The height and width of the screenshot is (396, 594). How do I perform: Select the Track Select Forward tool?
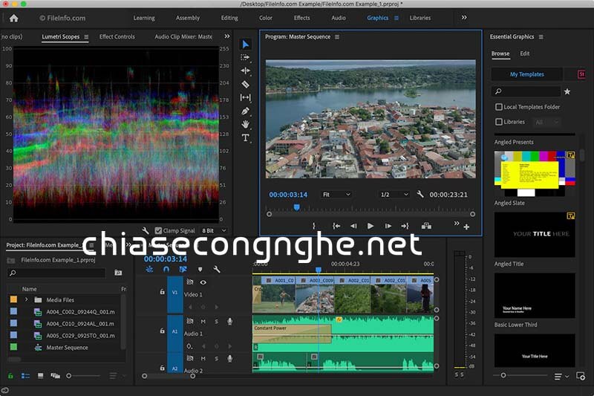tap(246, 57)
